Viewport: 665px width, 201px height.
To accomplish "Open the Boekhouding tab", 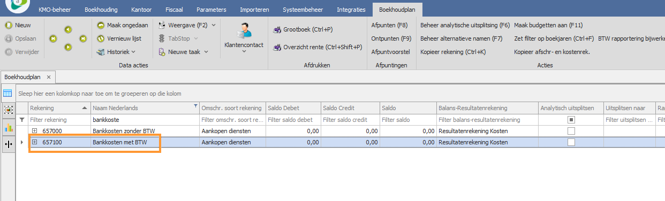I will tap(101, 10).
